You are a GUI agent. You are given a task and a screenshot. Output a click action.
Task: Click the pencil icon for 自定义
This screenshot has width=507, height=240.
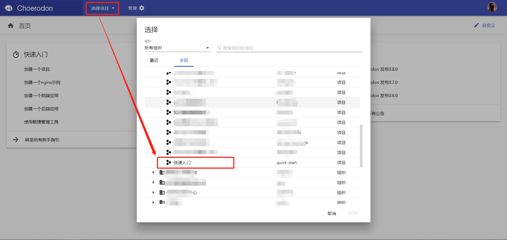tap(476, 25)
